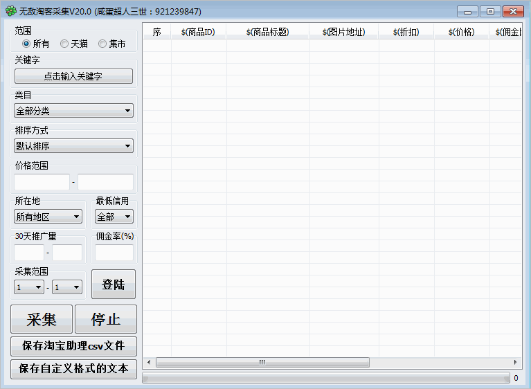Click the $(商品ID) column header
Screen dimensions: 531x389
click(x=199, y=32)
